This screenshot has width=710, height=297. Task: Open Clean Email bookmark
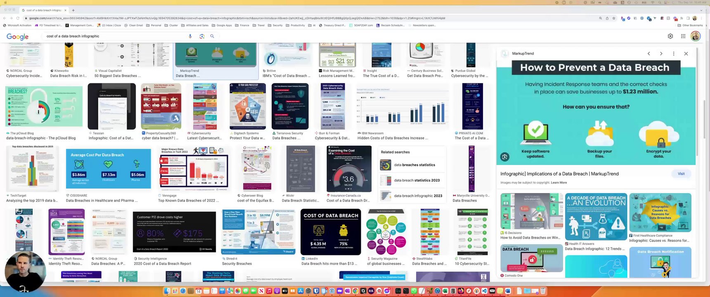coord(134,25)
